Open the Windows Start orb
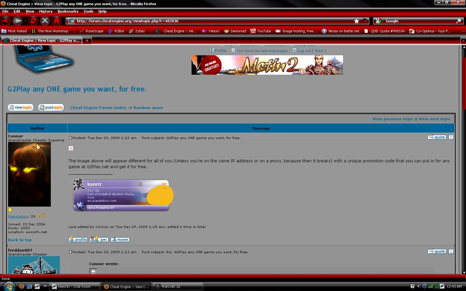The height and width of the screenshot is (291, 466). (9, 286)
